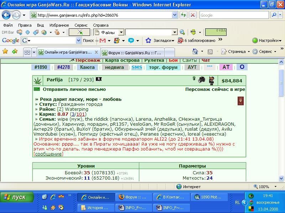Click green envelope send letter icon

pyautogui.click(x=37, y=89)
